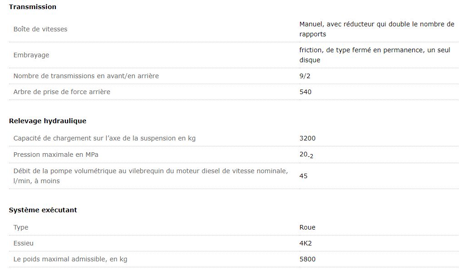The height and width of the screenshot is (270, 459).
Task: Click the 5800 maximum weight value
Action: [x=307, y=259]
